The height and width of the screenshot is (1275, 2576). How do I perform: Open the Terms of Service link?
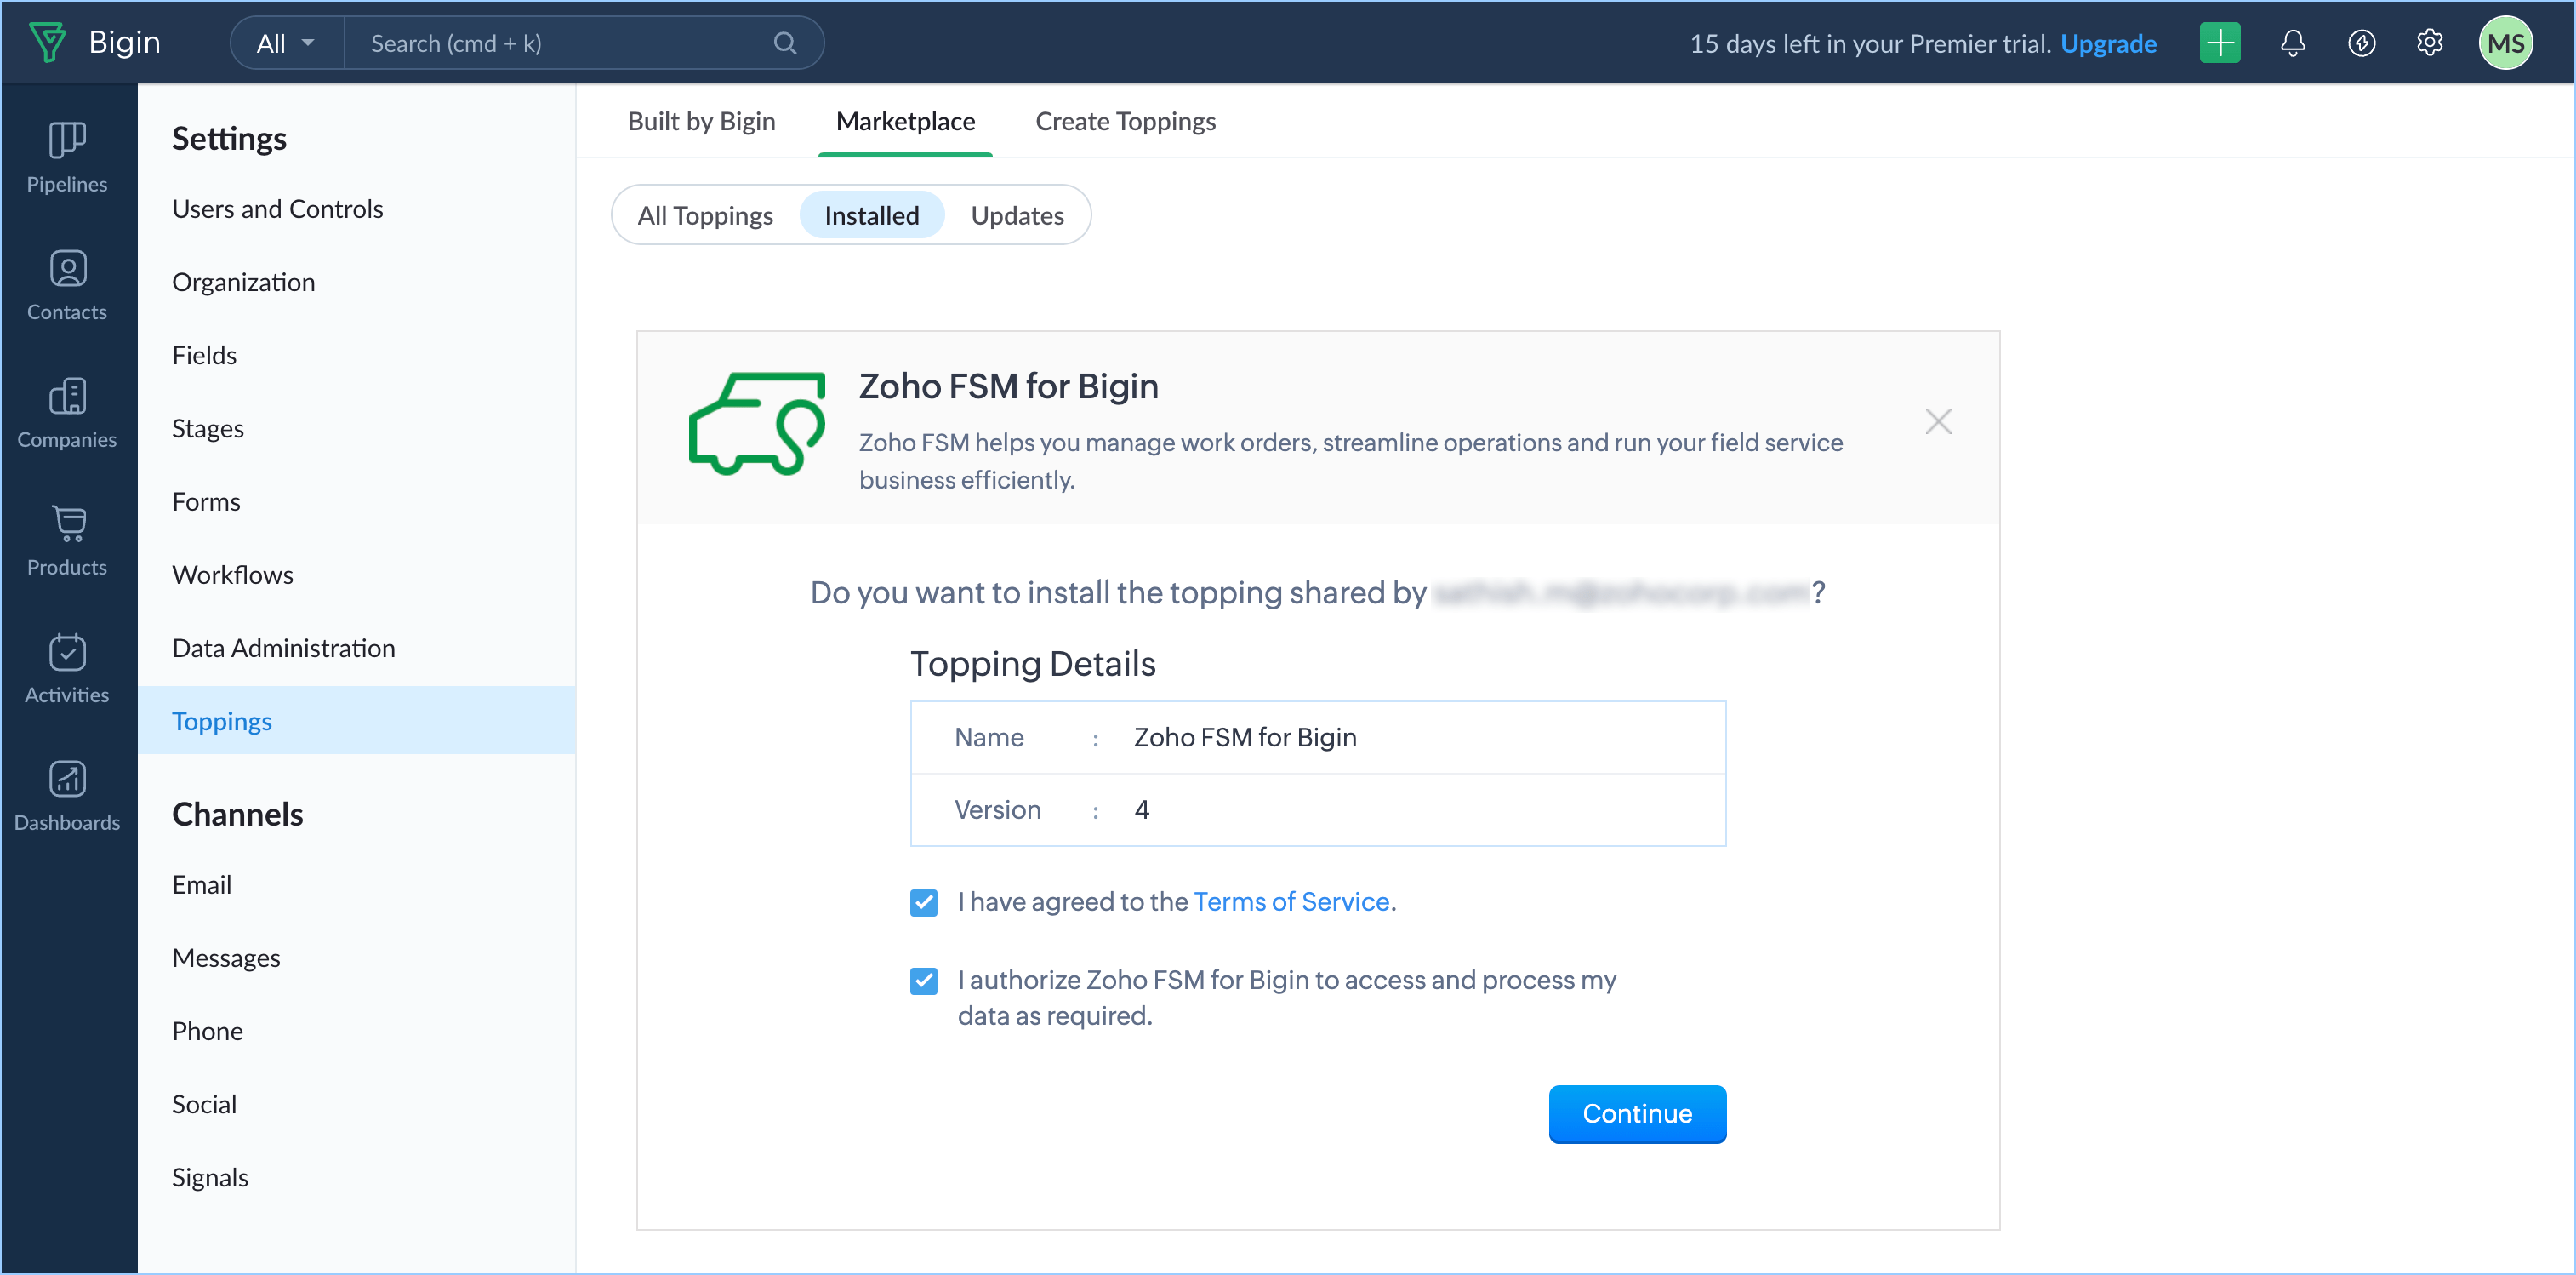point(1291,901)
